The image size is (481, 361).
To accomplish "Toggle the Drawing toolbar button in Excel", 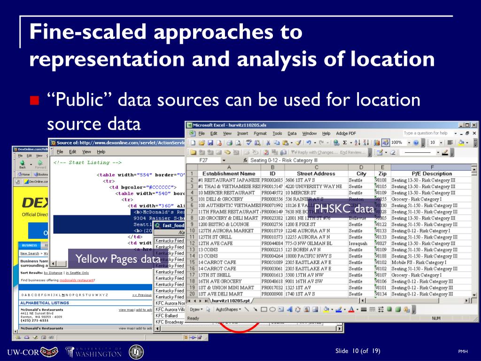I will 386,143.
